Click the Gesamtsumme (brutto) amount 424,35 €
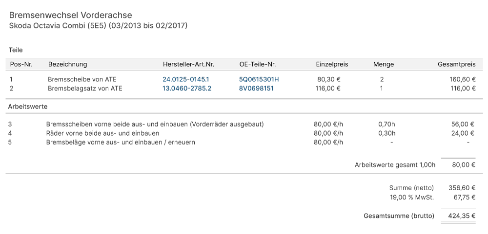The width and height of the screenshot is (488, 234). tap(462, 216)
